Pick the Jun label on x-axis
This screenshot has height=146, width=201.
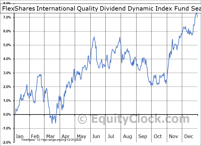point(96,136)
